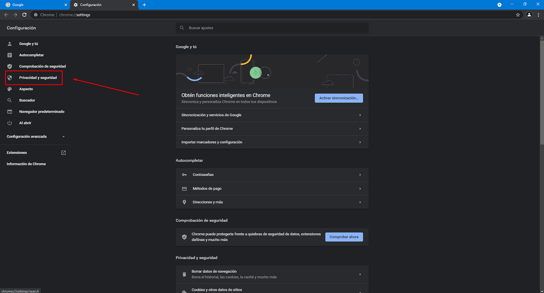
Task: Reload the page with the refresh icon
Action: coord(24,15)
